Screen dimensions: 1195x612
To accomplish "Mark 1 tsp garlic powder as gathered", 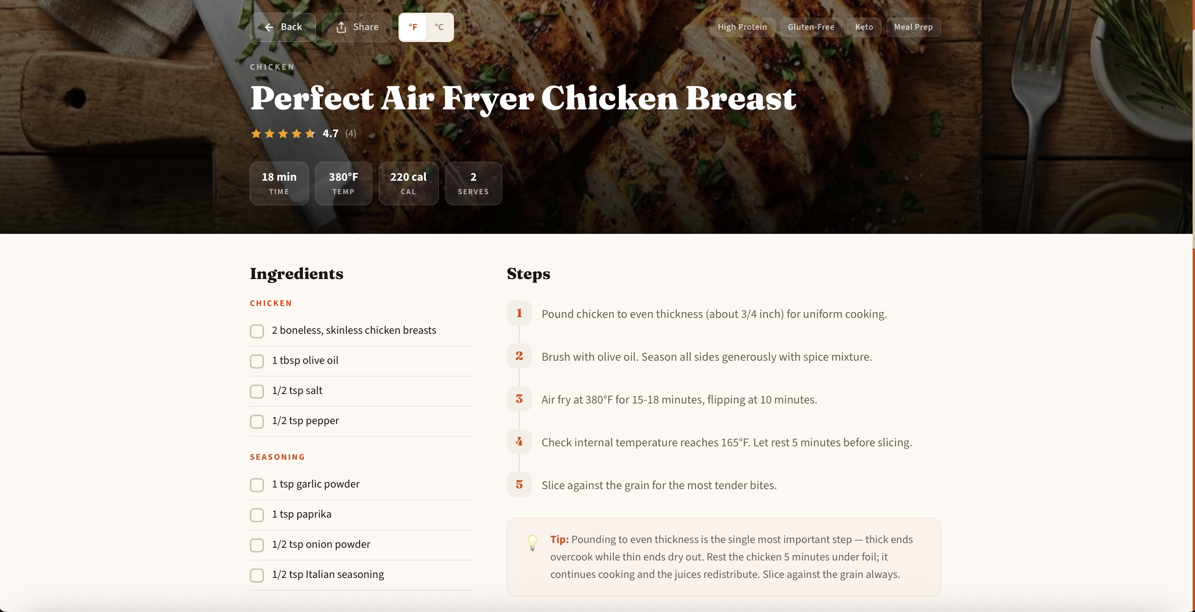I will point(257,485).
